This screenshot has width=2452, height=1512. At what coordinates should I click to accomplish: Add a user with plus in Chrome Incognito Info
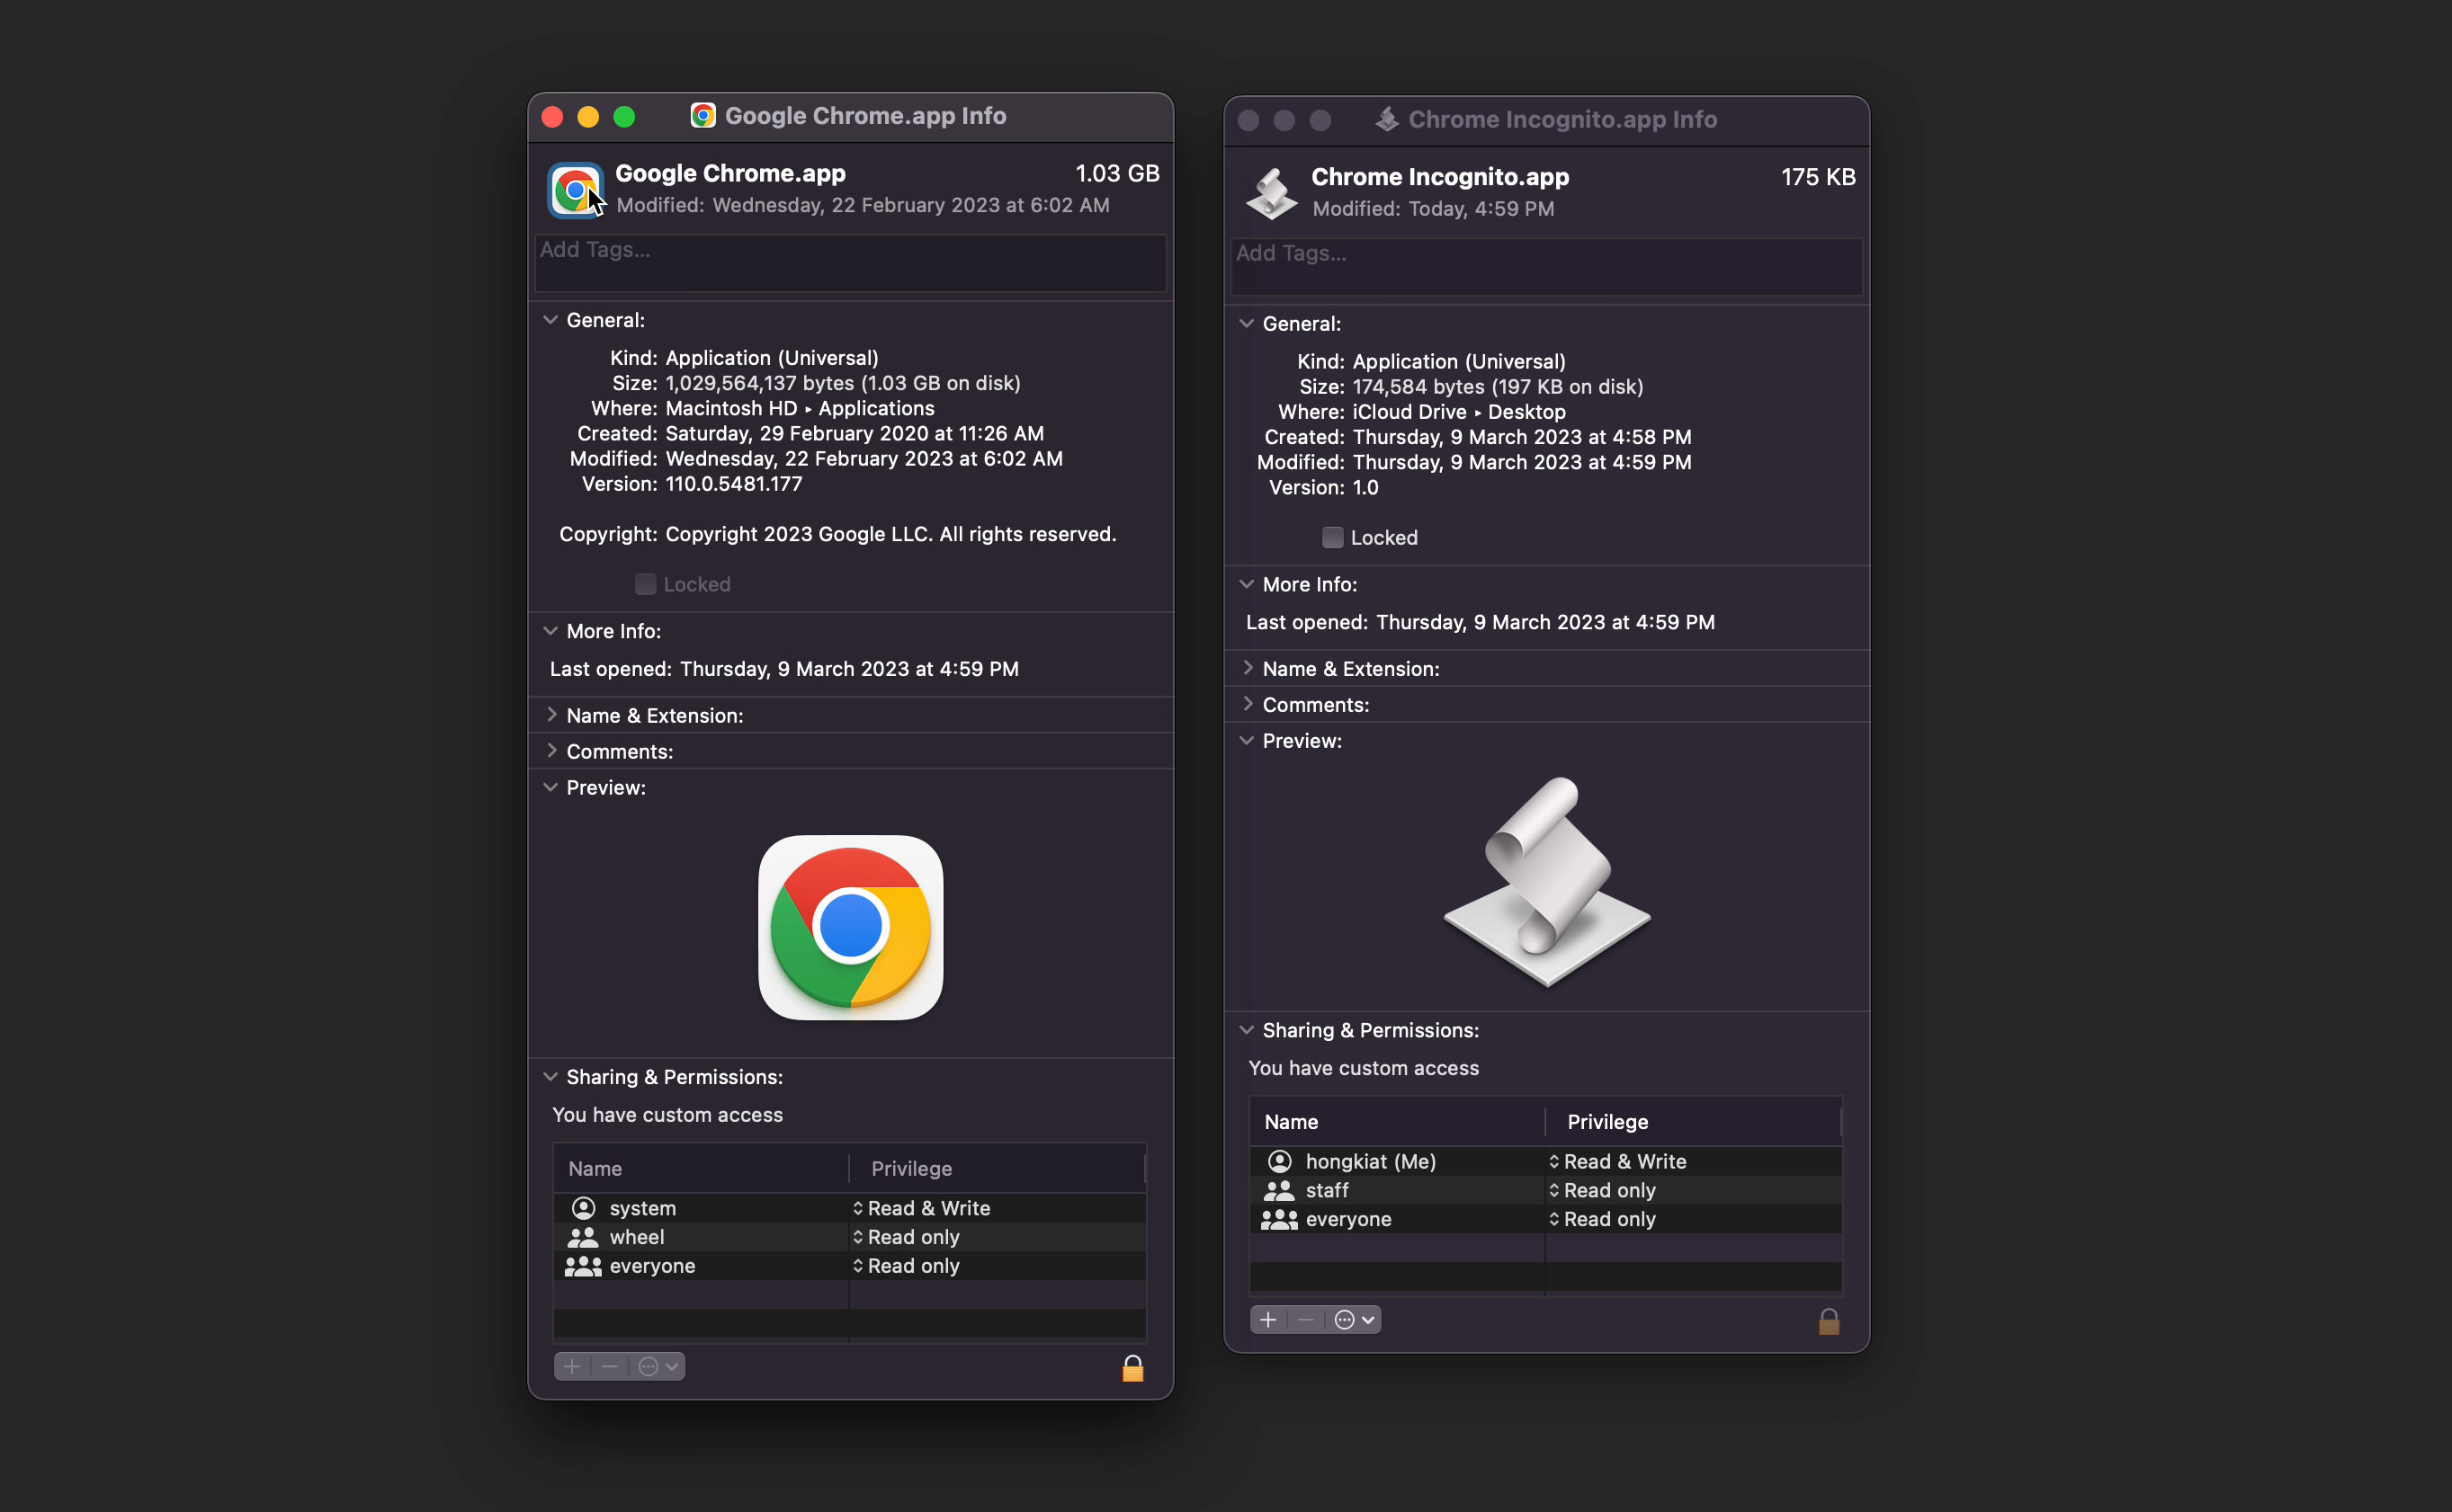(1268, 1320)
